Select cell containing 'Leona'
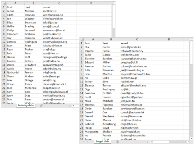Screen dimensions: 195x146 coord(15,11)
